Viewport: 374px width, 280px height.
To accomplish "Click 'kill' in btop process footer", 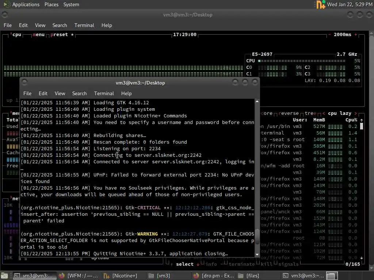I will coord(266,264).
